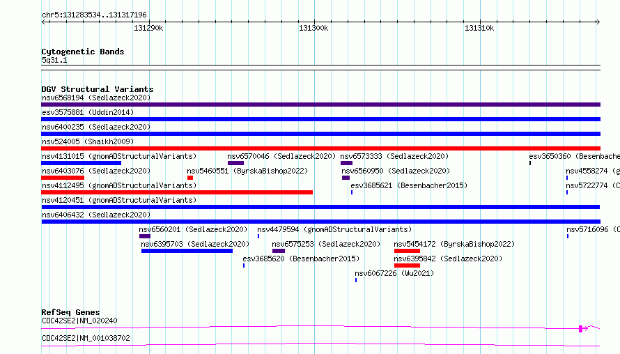Click the nsv6575253 (Sedlazeck2020) label
The image size is (620, 354).
(326, 244)
